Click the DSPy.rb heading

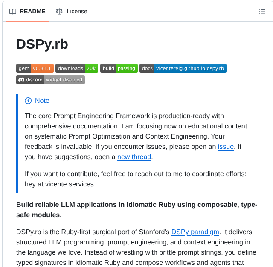[42, 44]
